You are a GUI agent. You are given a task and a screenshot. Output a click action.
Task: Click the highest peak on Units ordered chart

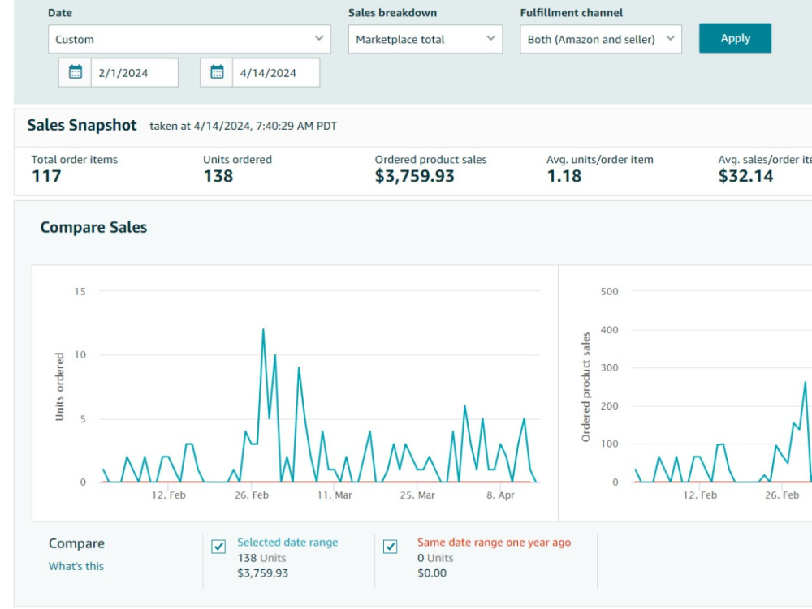click(263, 329)
